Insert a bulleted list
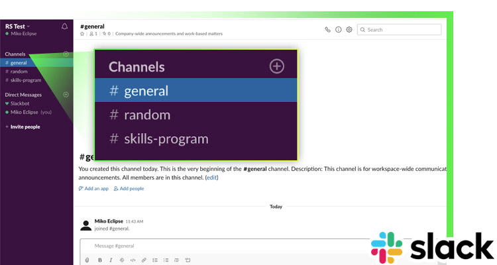 tap(166, 260)
